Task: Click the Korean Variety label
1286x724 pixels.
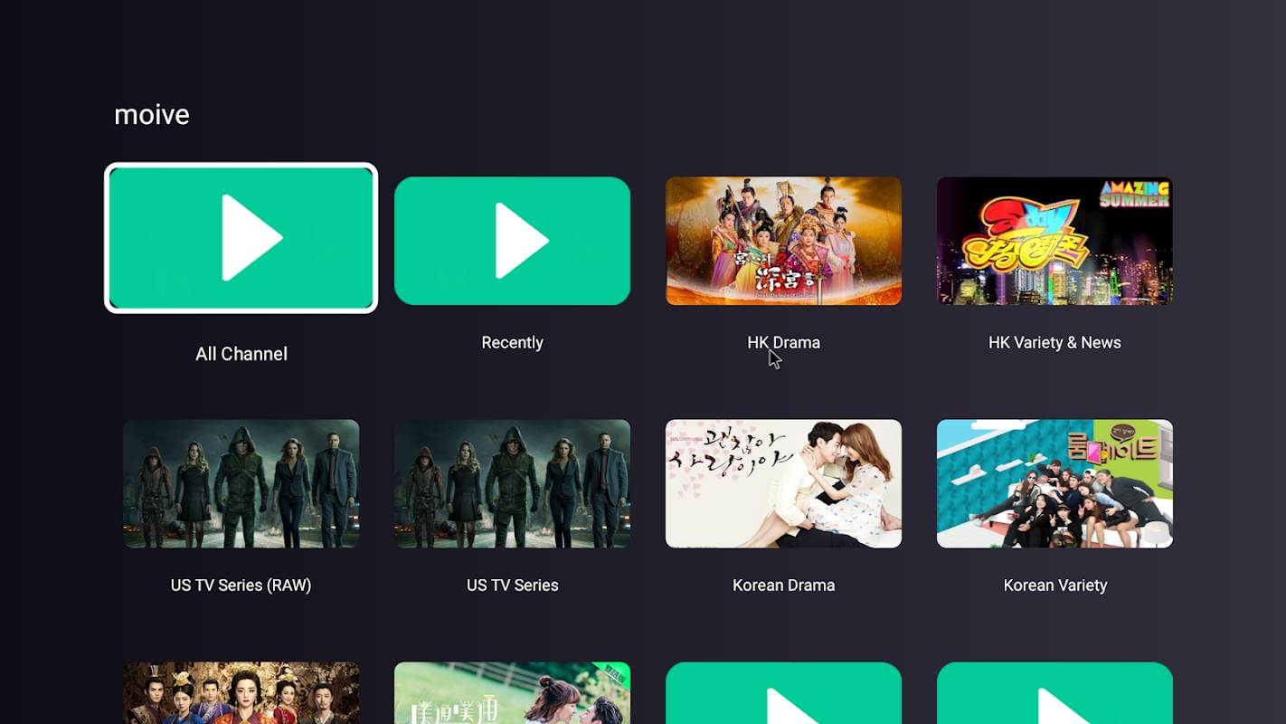Action: 1054,585
